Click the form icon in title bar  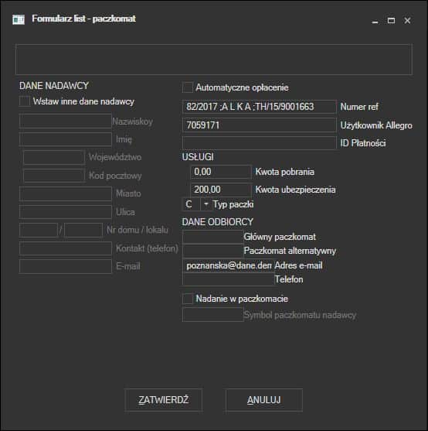coord(19,19)
